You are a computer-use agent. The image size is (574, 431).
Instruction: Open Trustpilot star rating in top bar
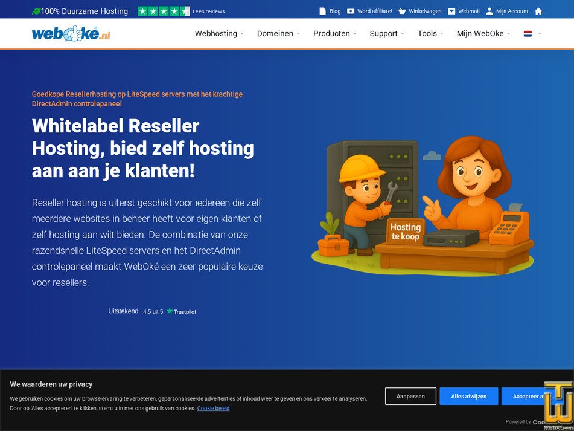click(x=164, y=11)
